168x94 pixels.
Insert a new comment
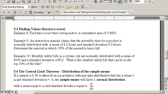pyautogui.click(x=68, y=7)
